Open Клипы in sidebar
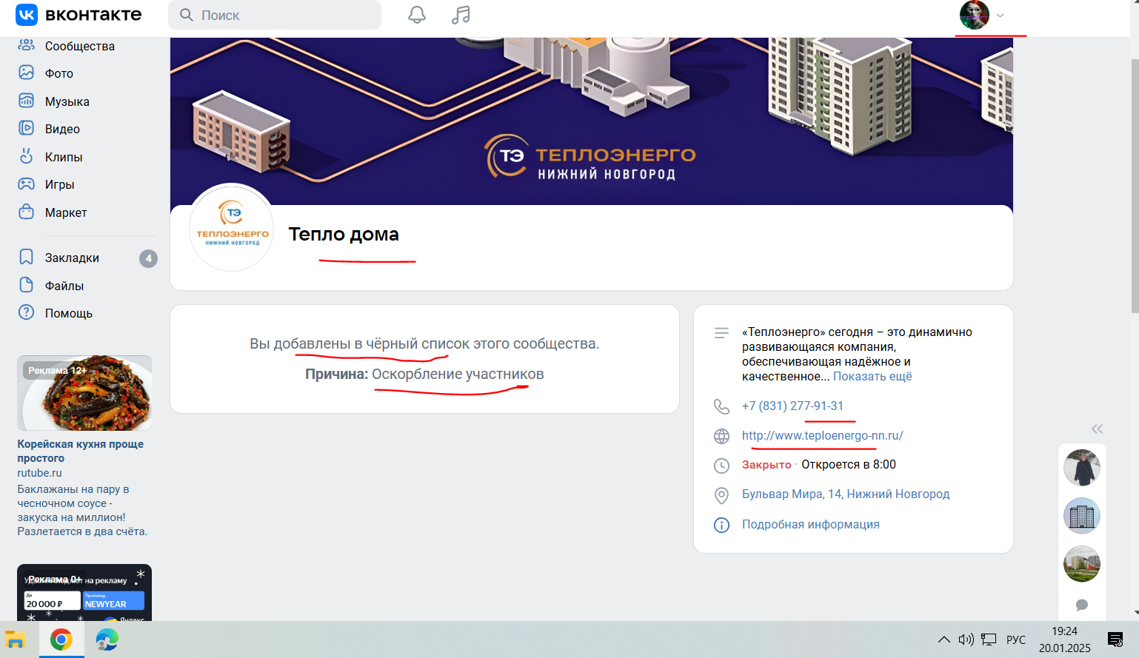 (64, 157)
